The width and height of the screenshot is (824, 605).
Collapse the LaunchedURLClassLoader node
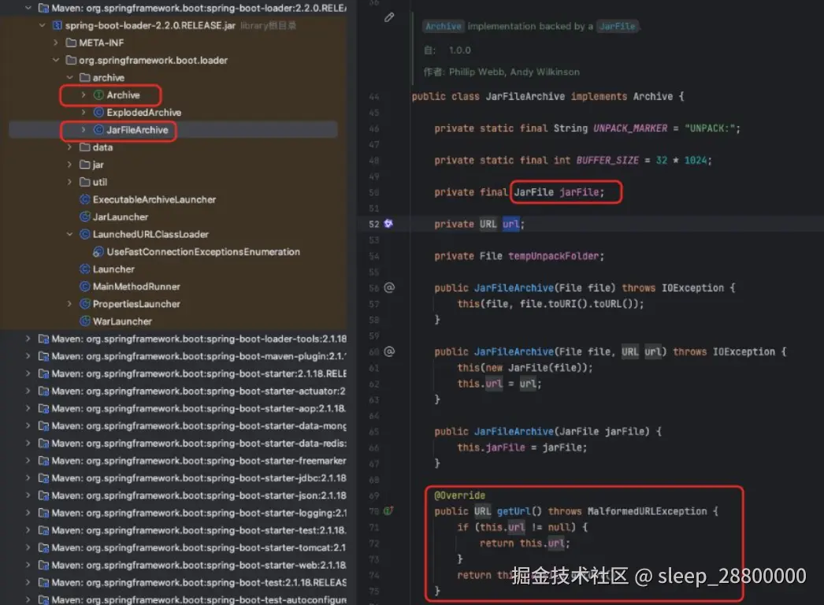pyautogui.click(x=69, y=234)
